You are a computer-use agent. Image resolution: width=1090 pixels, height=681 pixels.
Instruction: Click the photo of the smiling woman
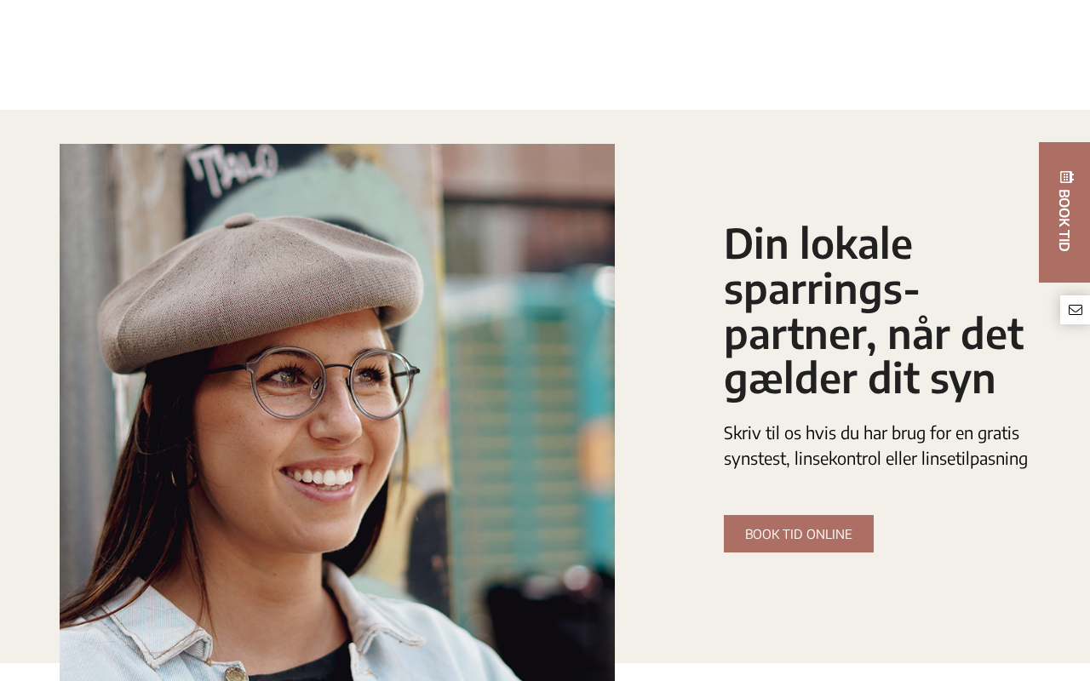337,412
